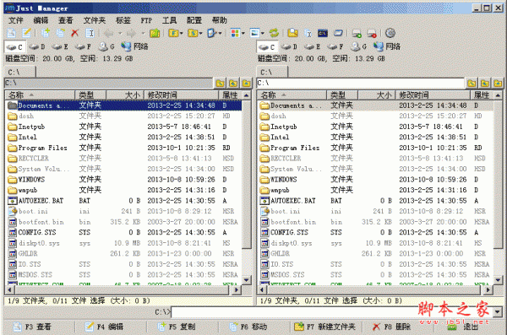The image size is (507, 335).
Task: Click the F4 编辑 button
Action: pos(104,327)
